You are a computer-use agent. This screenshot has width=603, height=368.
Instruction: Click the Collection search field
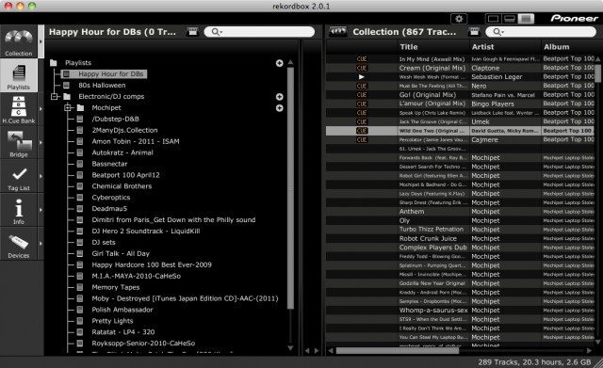[x=541, y=32]
